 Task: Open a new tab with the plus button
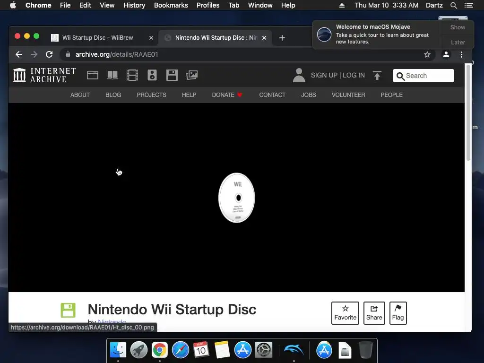[x=282, y=38]
